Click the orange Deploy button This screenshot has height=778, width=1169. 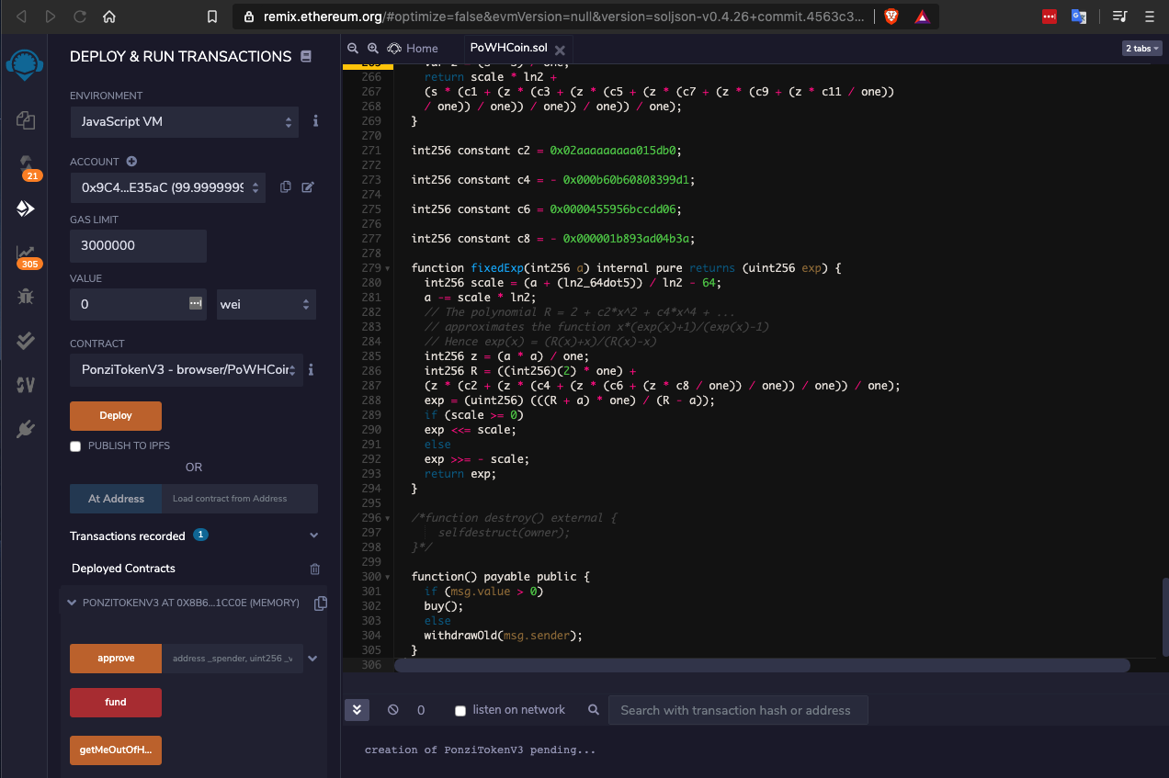click(116, 416)
